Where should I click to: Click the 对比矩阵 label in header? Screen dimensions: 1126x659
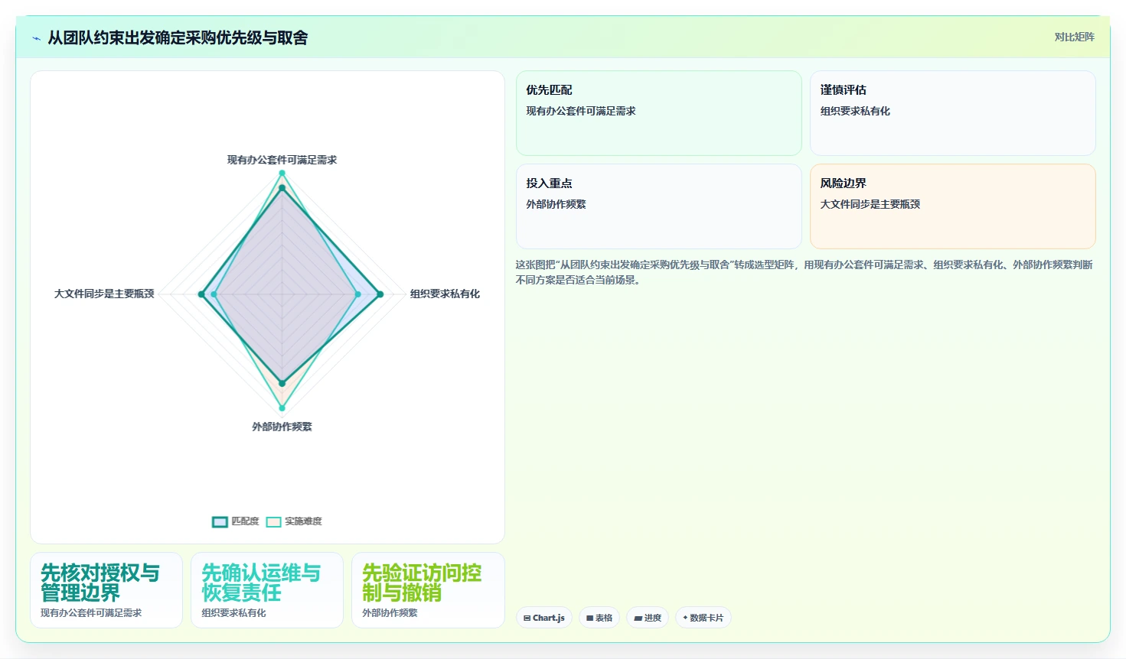pyautogui.click(x=1075, y=37)
